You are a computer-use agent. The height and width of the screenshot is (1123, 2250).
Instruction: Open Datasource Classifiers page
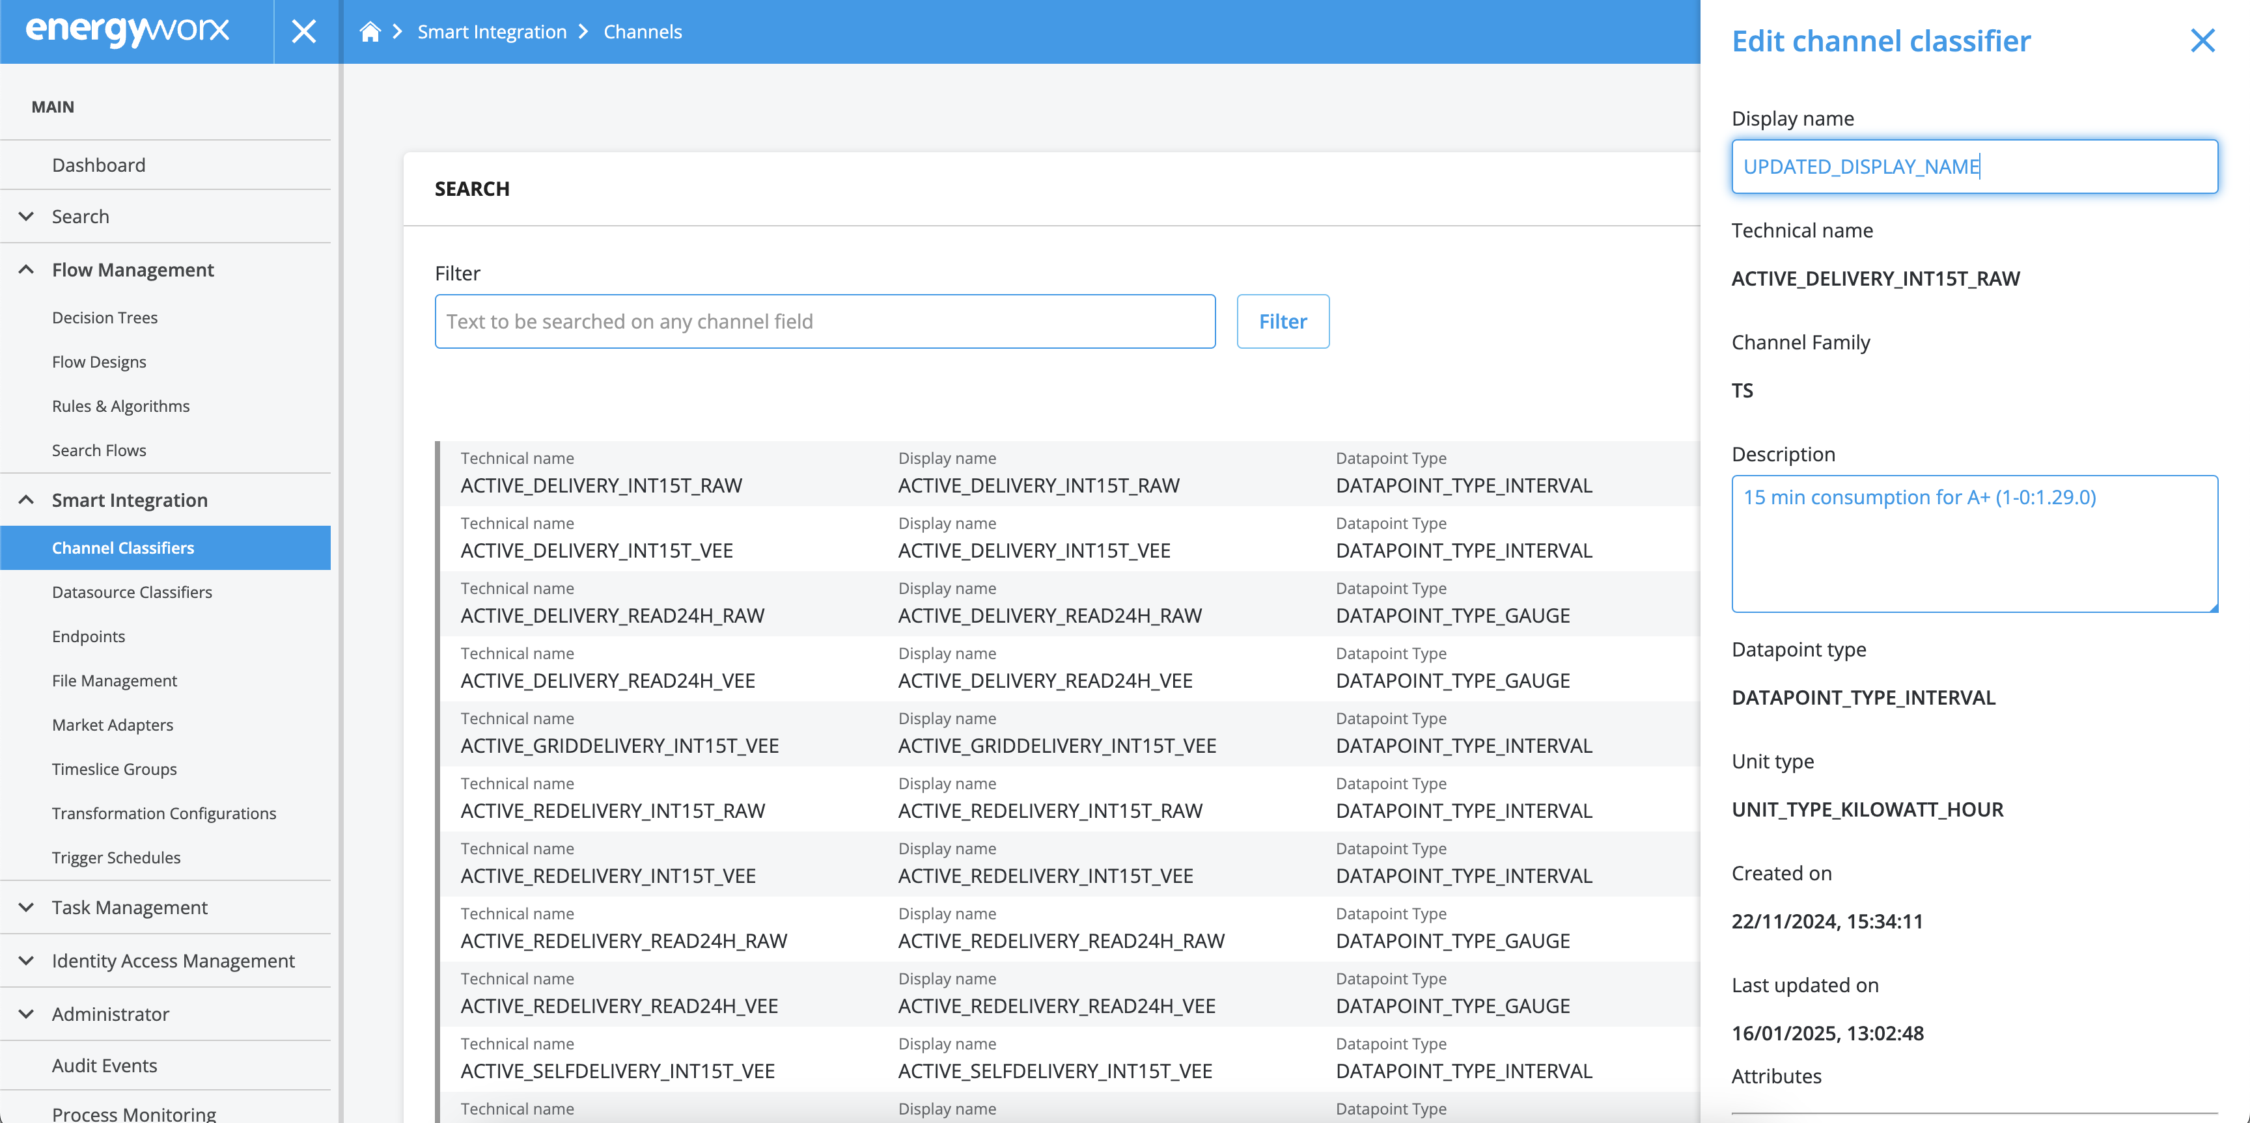pyautogui.click(x=132, y=593)
